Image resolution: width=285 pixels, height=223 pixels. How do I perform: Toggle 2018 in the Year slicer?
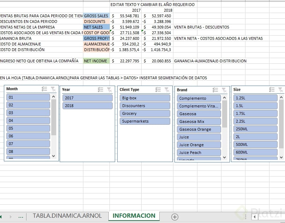(87, 105)
